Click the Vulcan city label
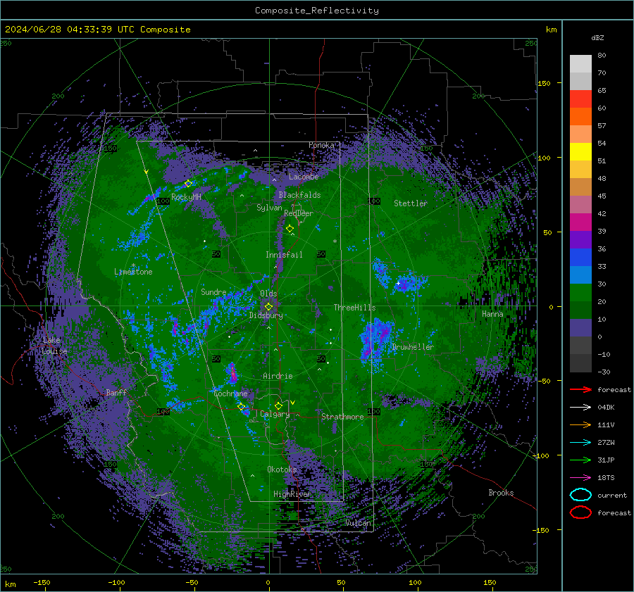634x592 pixels. pyautogui.click(x=358, y=523)
